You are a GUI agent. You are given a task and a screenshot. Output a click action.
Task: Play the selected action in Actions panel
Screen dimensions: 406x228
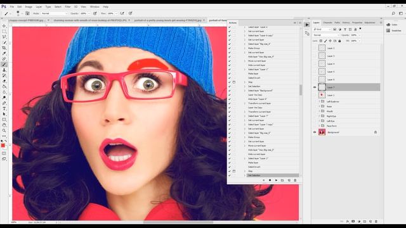[x=276, y=180]
